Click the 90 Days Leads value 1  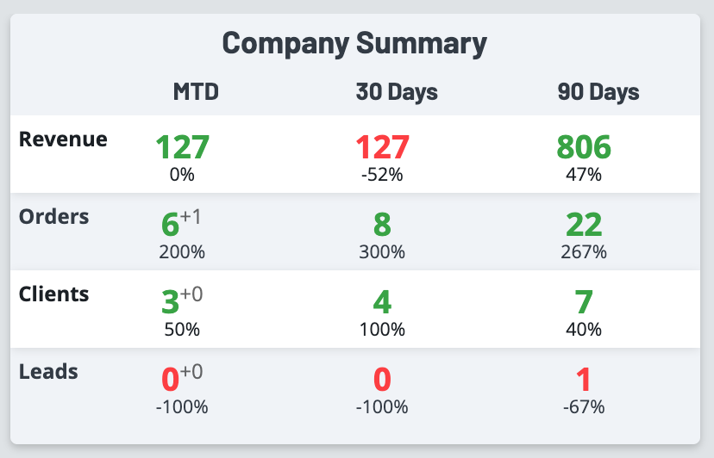click(x=584, y=380)
